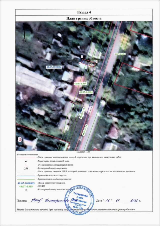Click boundary point marker 1
160x226 pixels.
pos(82,57)
